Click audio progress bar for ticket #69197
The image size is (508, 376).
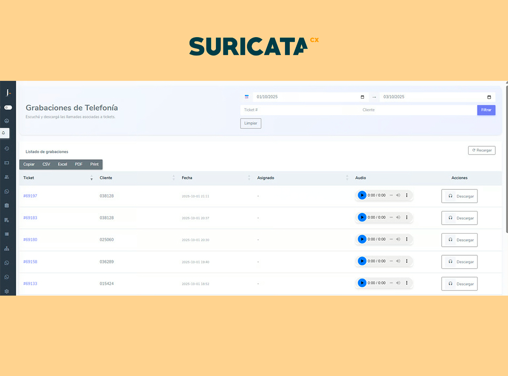(x=391, y=196)
